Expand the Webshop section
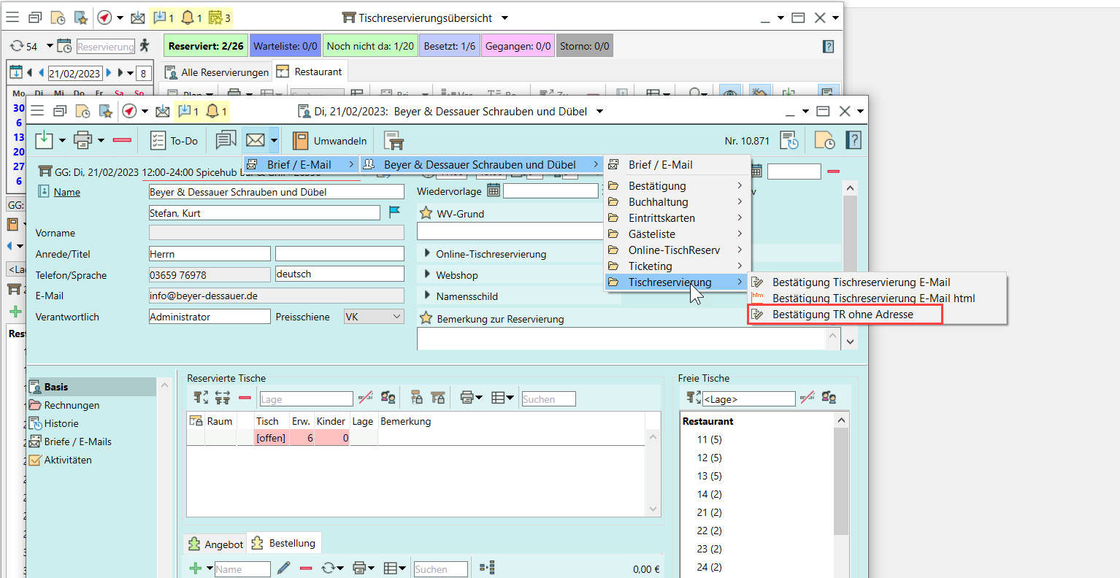The height and width of the screenshot is (578, 1120). click(427, 275)
